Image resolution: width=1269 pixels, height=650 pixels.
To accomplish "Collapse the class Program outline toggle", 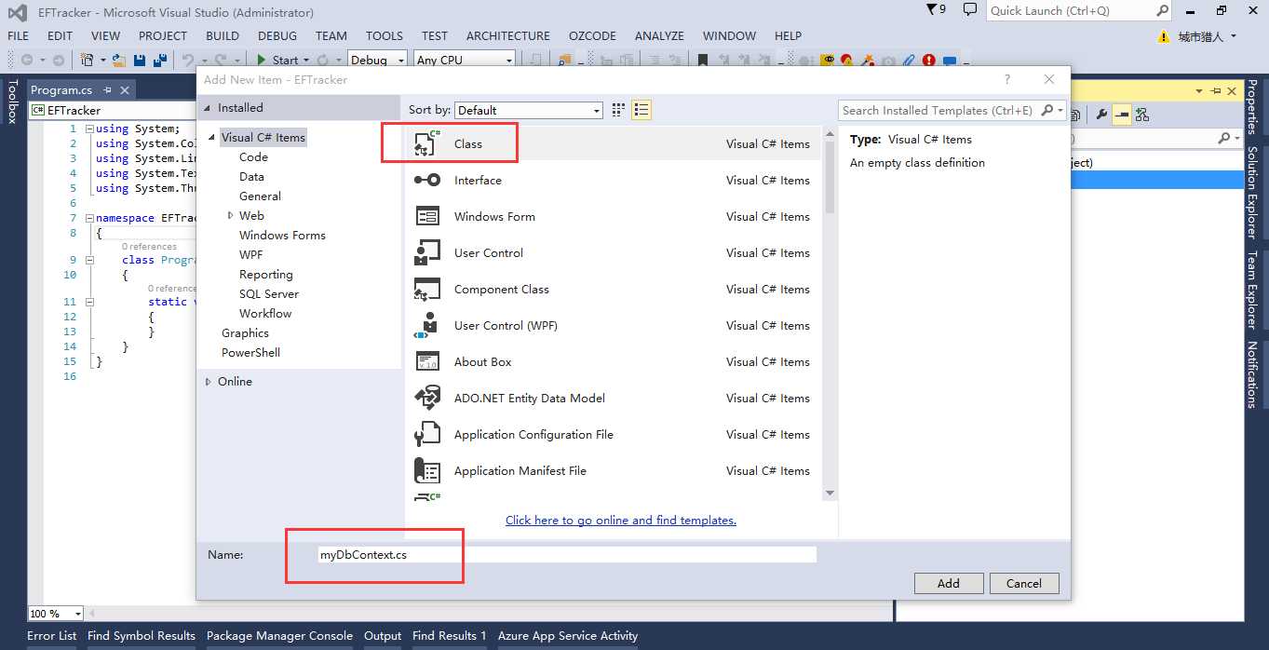I will [x=89, y=260].
